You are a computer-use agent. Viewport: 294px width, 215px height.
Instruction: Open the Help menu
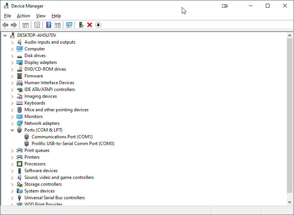(x=56, y=16)
